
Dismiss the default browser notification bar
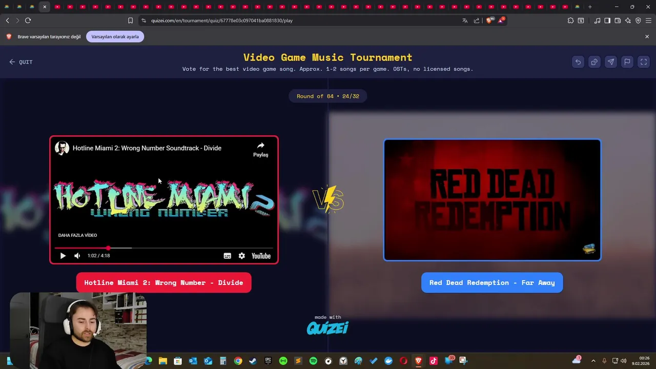(x=647, y=37)
